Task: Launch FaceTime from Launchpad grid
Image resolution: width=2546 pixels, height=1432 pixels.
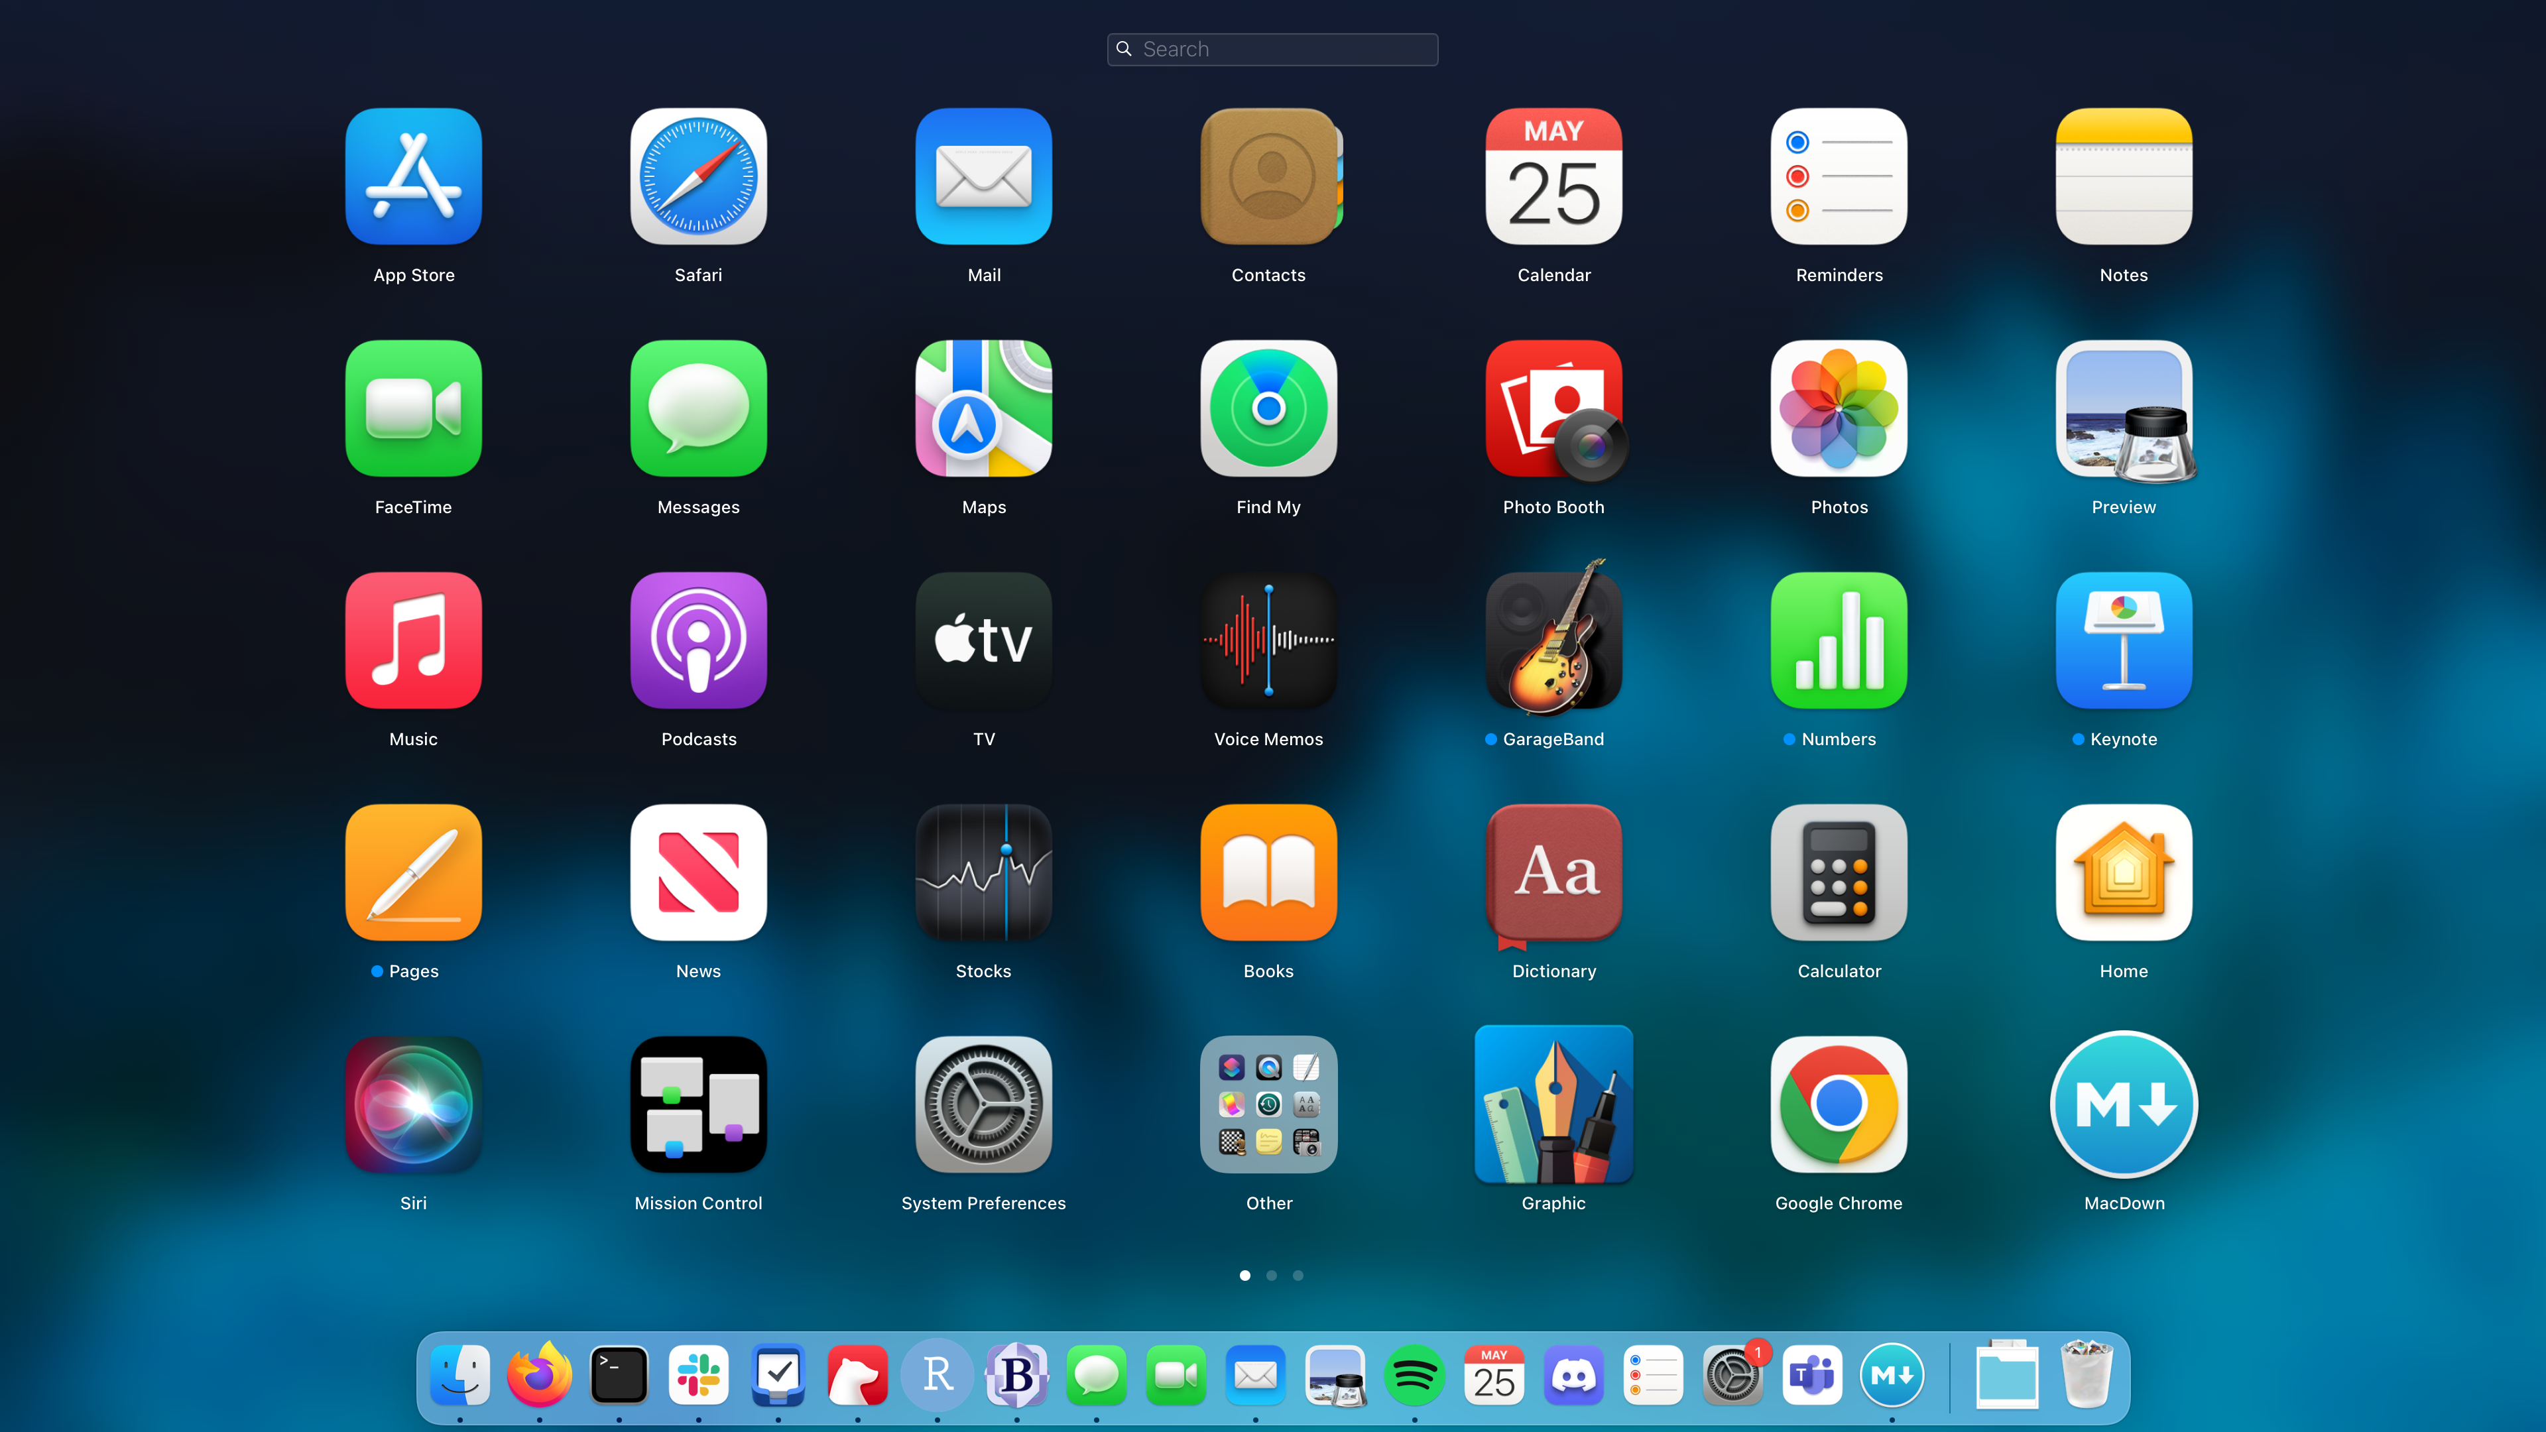Action: (413, 408)
